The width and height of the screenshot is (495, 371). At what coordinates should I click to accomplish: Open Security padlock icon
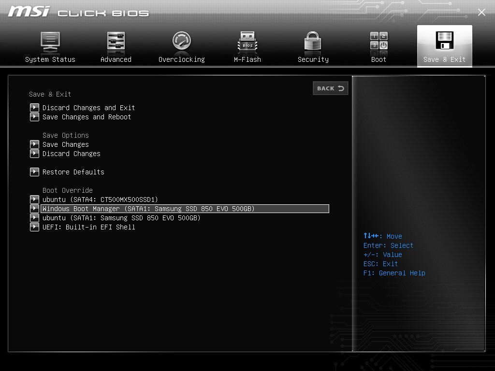click(313, 41)
